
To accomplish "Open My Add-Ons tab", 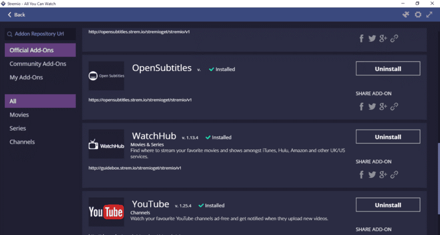I will [40, 77].
